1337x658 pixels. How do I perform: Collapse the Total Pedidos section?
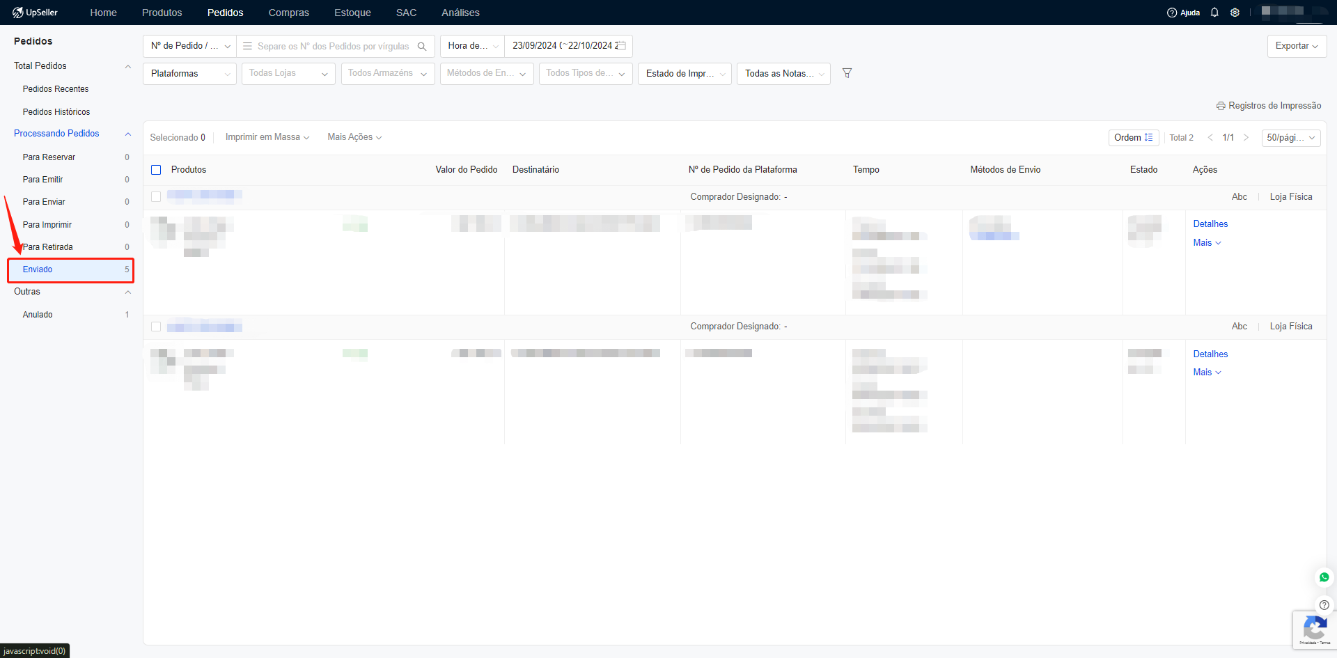[127, 66]
